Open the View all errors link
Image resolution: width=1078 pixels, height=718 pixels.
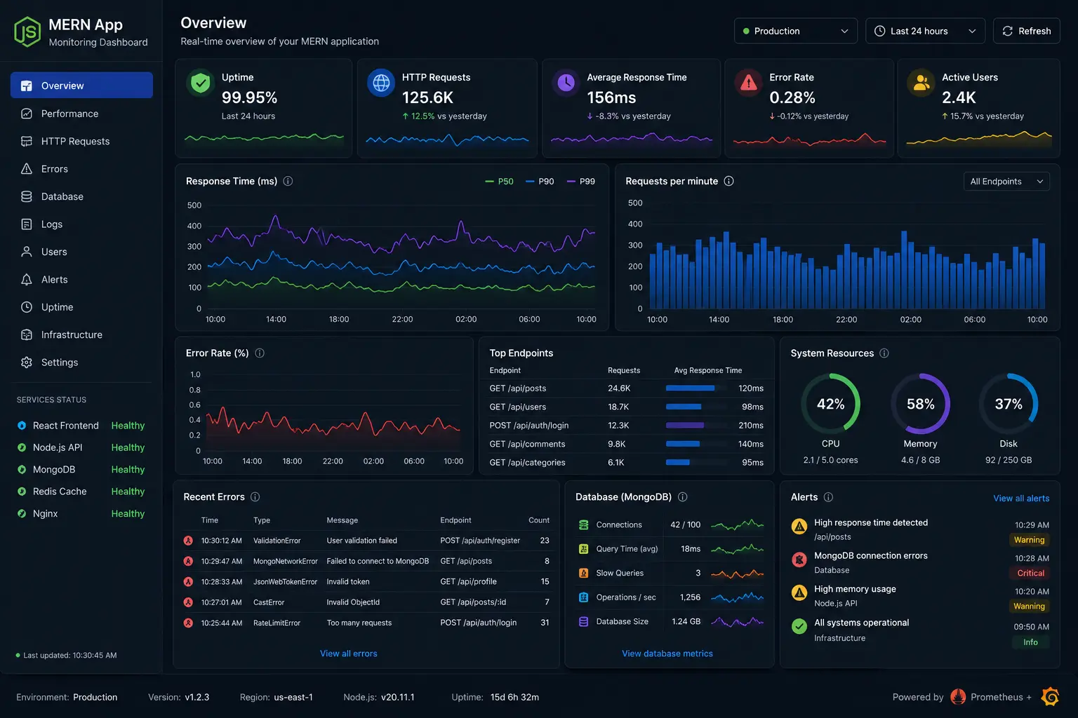point(349,653)
